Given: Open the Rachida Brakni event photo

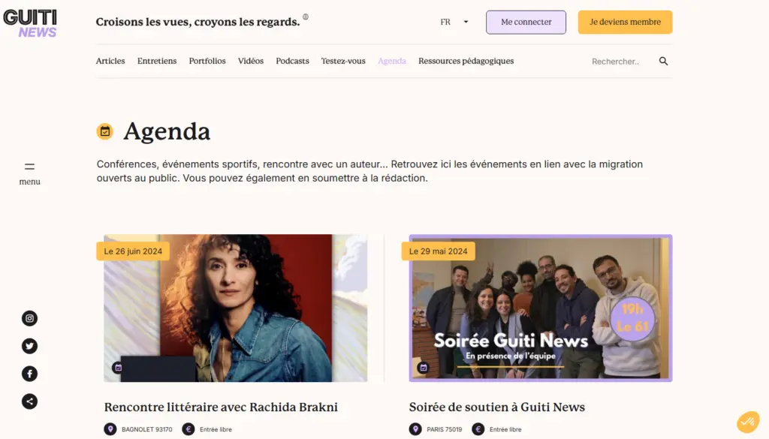Looking at the screenshot, I should coord(235,308).
